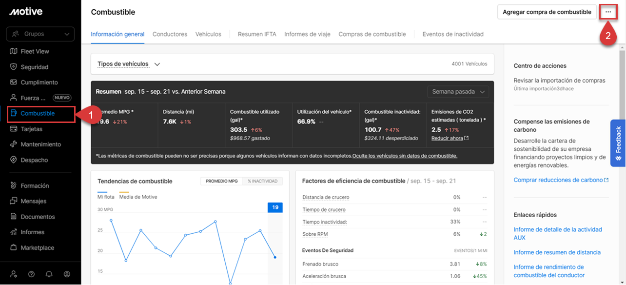This screenshot has height=285, width=626.
Task: Click Reducir ahora link
Action: click(447, 138)
